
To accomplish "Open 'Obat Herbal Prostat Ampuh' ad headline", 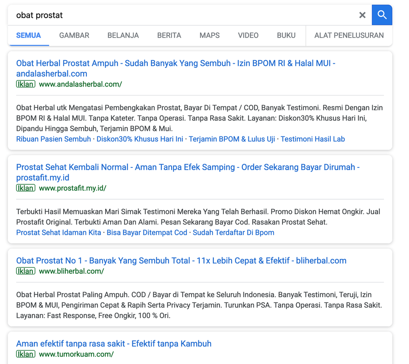I will (176, 64).
